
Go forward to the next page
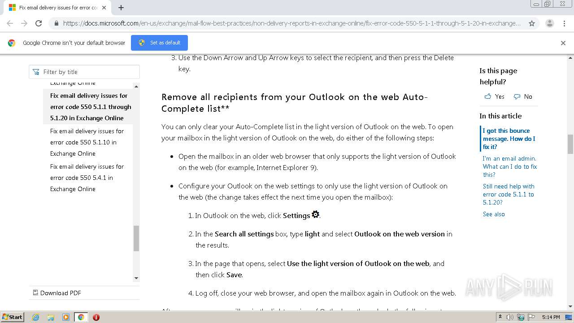(x=24, y=23)
